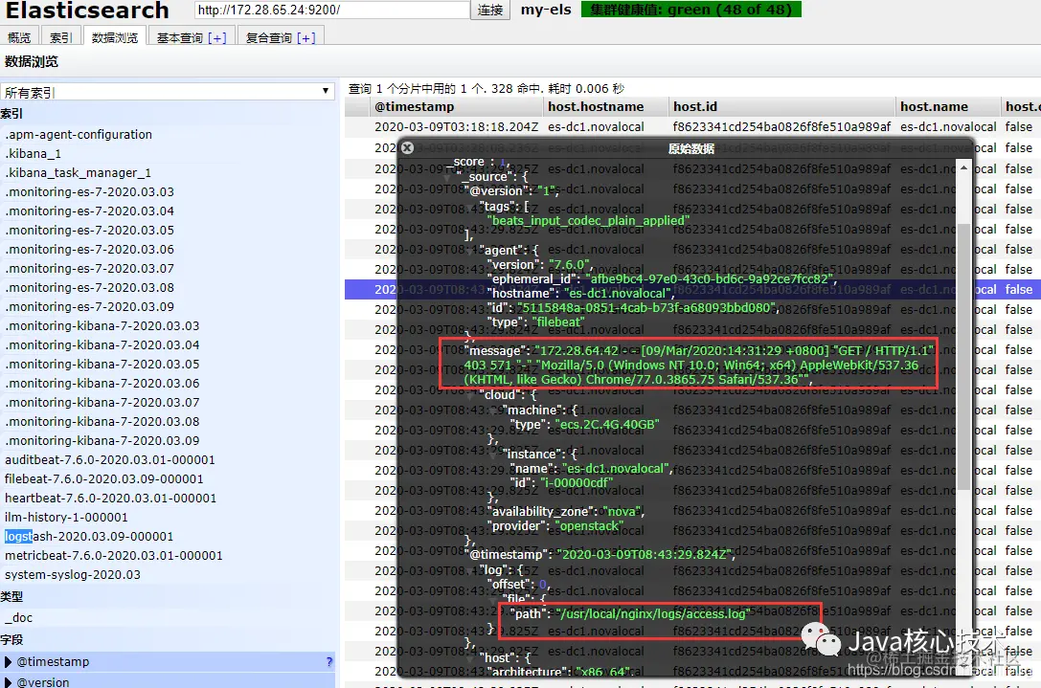Open the 基本查询 tab

(x=179, y=38)
